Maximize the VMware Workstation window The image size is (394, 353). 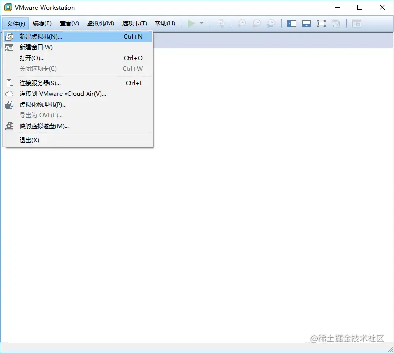click(360, 7)
